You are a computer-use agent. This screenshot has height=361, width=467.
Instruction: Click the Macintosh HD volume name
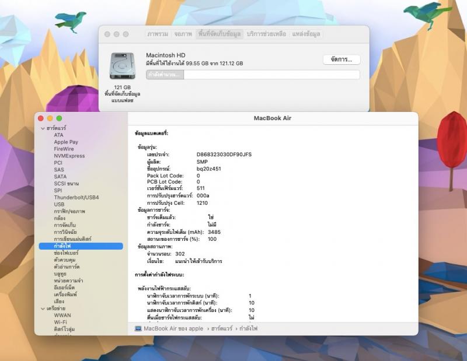point(166,55)
